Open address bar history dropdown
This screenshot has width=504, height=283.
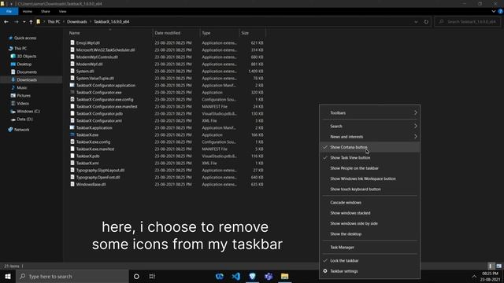coord(416,22)
